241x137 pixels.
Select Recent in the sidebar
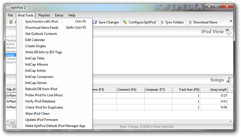[11, 62]
